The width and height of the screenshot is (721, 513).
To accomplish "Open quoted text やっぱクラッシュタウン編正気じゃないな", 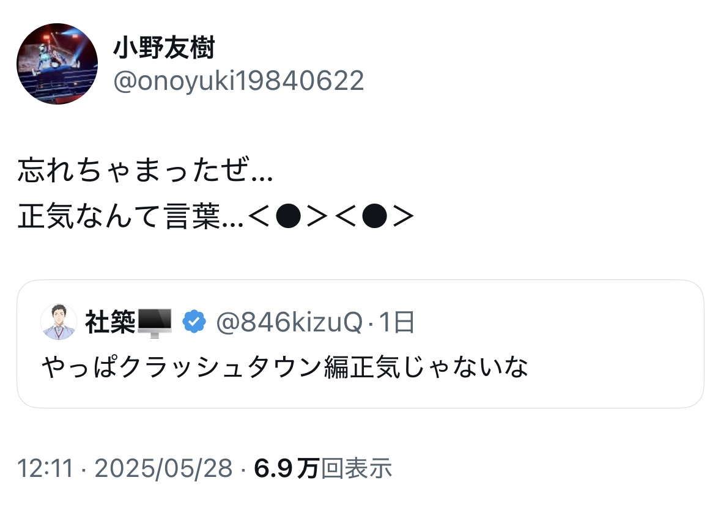I will pos(284,367).
